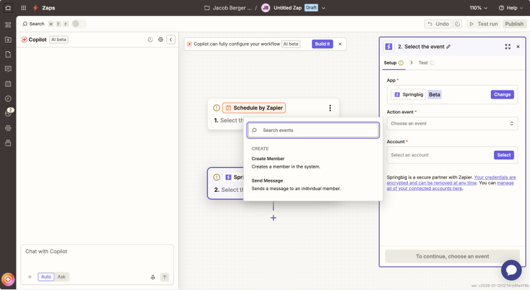
Task: Open the chat support bubble
Action: (512, 270)
